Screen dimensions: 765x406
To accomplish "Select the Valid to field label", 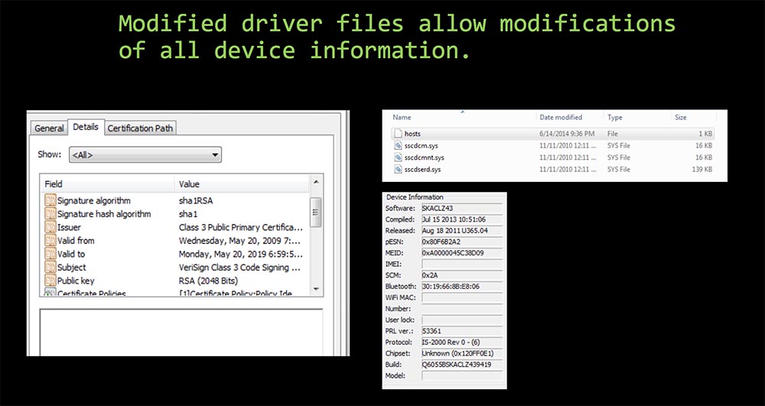I will coord(70,254).
